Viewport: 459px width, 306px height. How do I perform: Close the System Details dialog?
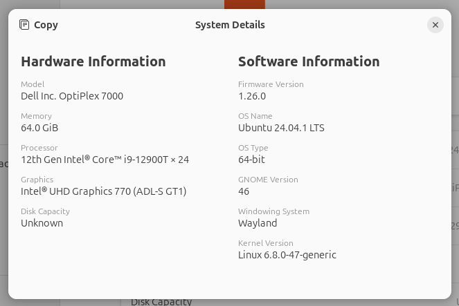[435, 25]
